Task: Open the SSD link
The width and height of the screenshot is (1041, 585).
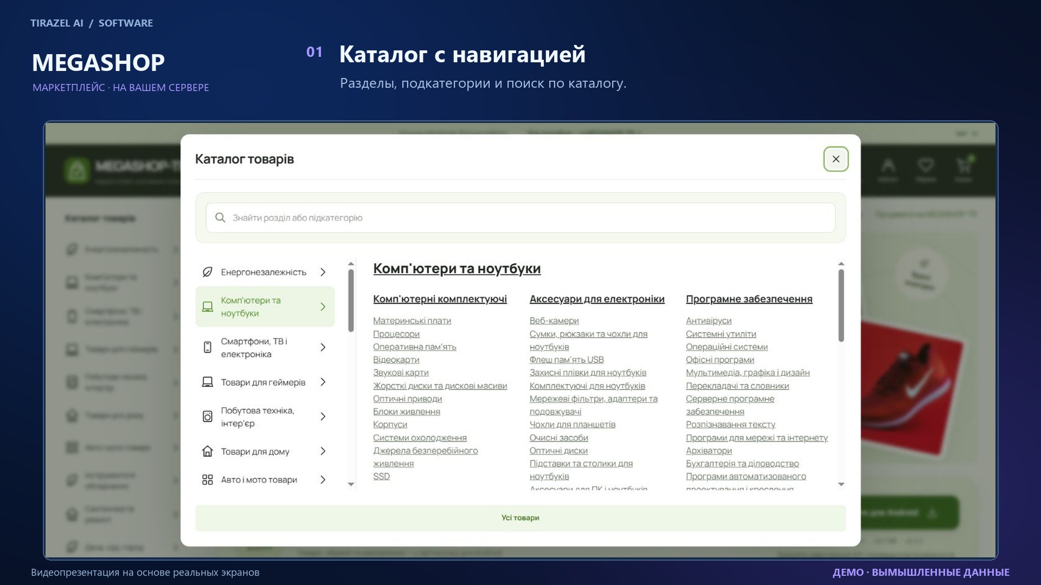Action: pos(381,476)
